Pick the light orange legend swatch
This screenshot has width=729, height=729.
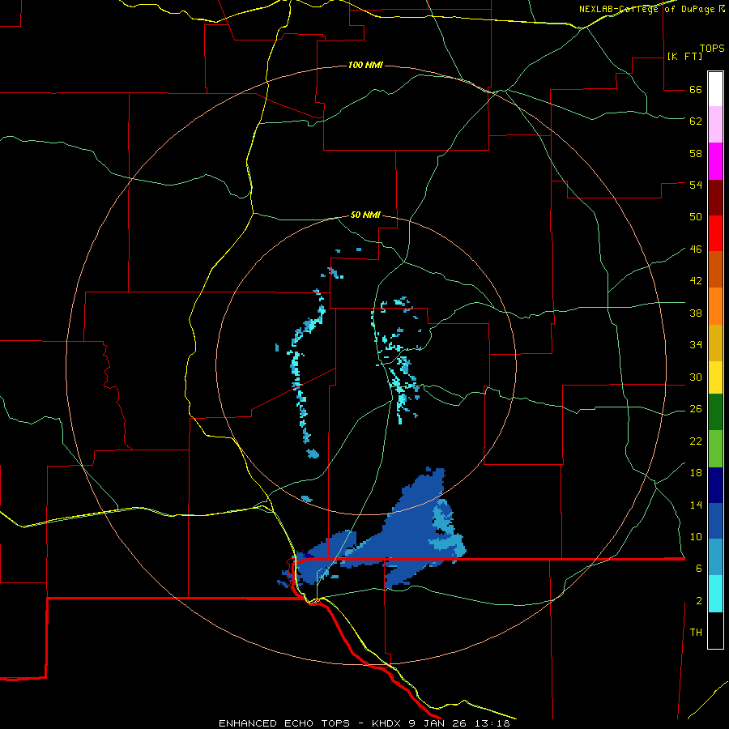pyautogui.click(x=715, y=306)
